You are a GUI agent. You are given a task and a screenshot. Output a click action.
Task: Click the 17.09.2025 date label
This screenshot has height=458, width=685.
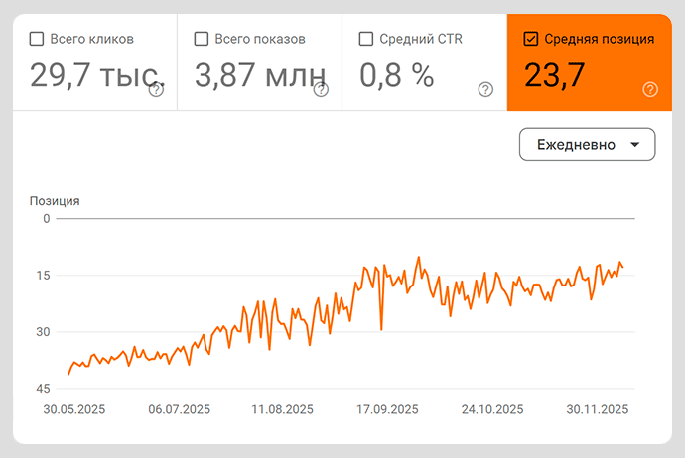point(388,408)
